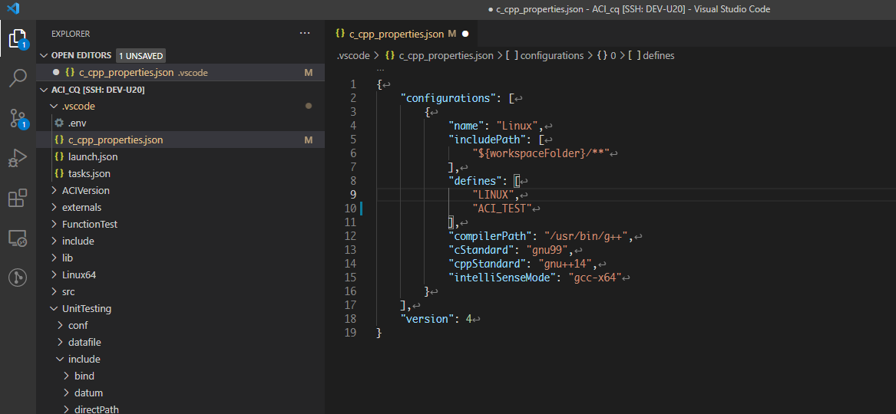Click the "ACI_TEST" string in editor
Image resolution: width=896 pixels, height=414 pixels.
click(502, 208)
